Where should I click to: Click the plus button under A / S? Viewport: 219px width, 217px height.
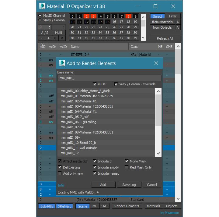pyautogui.click(x=48, y=38)
